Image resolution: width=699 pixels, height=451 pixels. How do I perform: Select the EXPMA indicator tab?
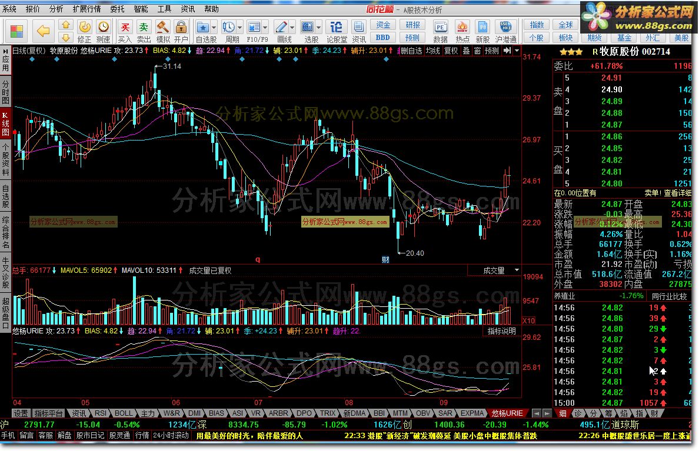point(472,413)
